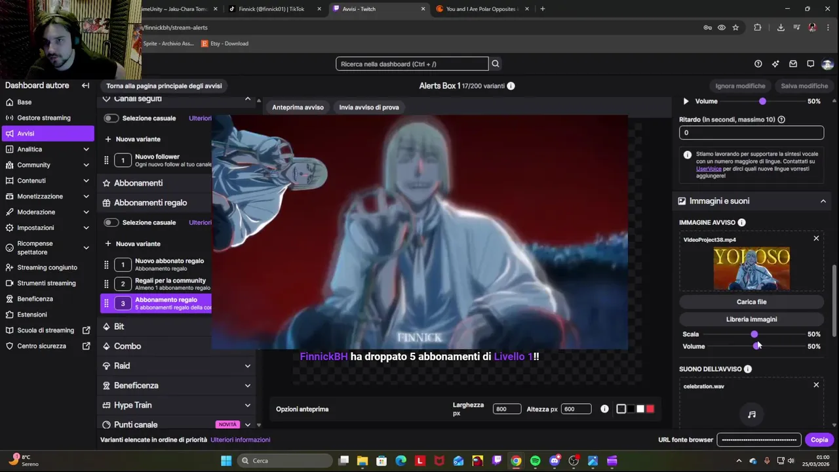Select the black preview background swatch
This screenshot has width=839, height=472.
point(631,409)
